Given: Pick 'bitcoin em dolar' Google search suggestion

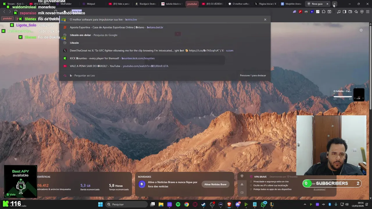Looking at the screenshot, I should [x=165, y=35].
